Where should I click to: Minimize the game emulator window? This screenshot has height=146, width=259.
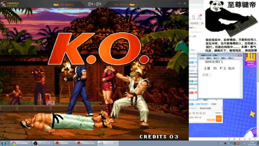(179, 3)
